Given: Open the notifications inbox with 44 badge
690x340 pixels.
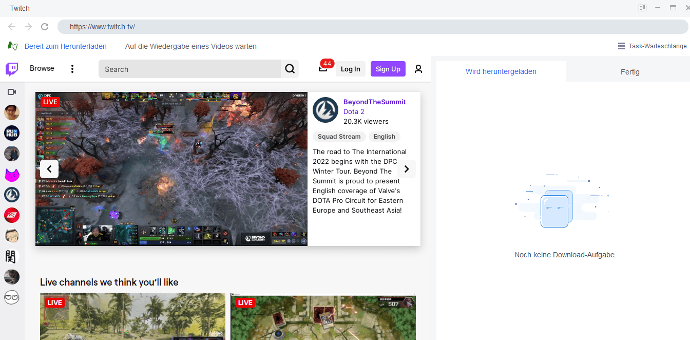Looking at the screenshot, I should [323, 68].
